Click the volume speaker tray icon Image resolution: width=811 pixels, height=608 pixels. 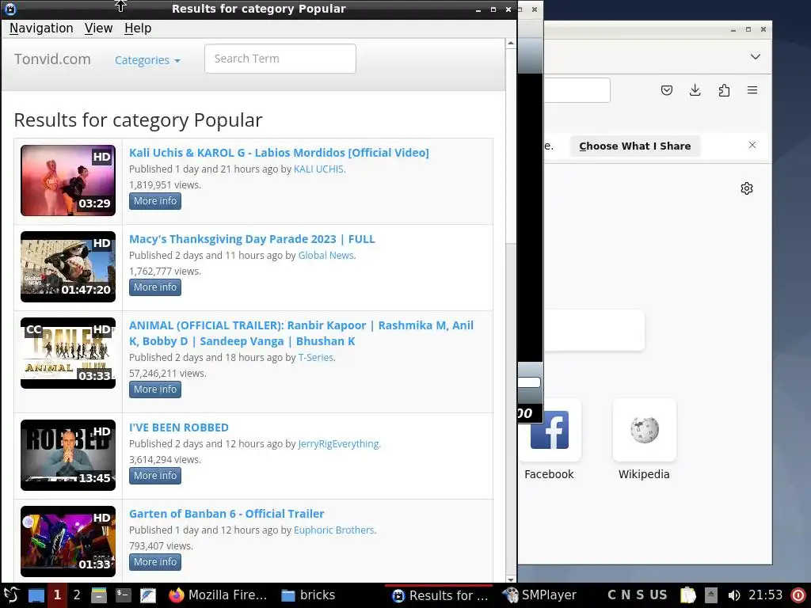[x=734, y=595]
